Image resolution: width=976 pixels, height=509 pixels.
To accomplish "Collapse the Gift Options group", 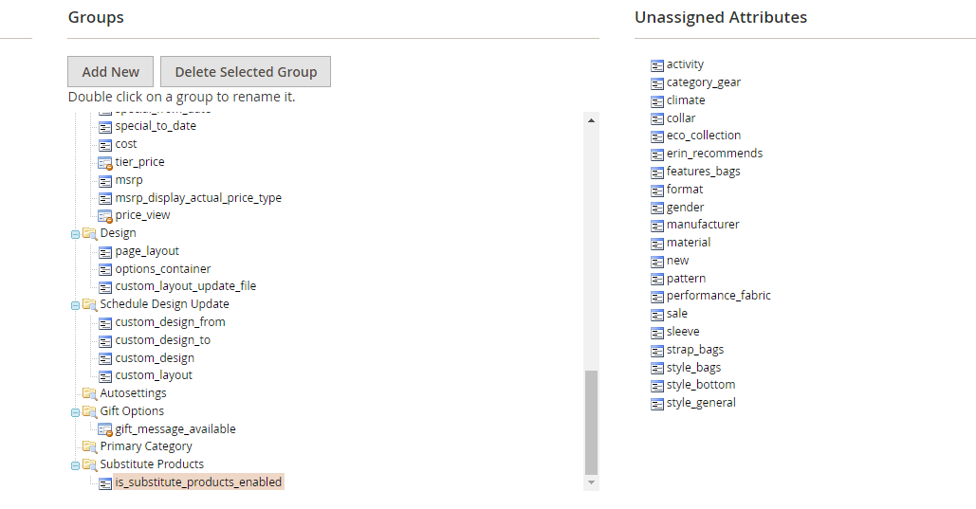I will point(75,411).
